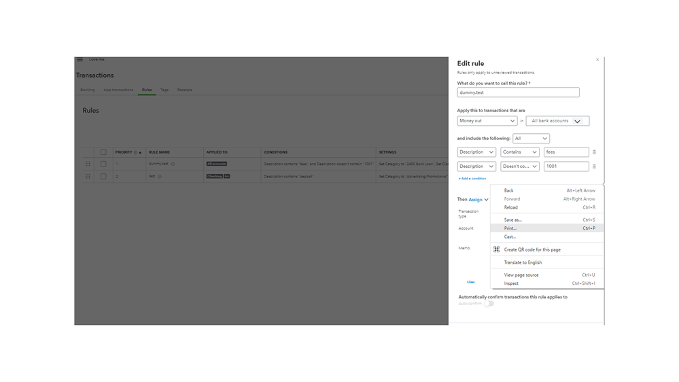The width and height of the screenshot is (679, 382).
Task: Choose Create QR code for this page
Action: pos(547,249)
